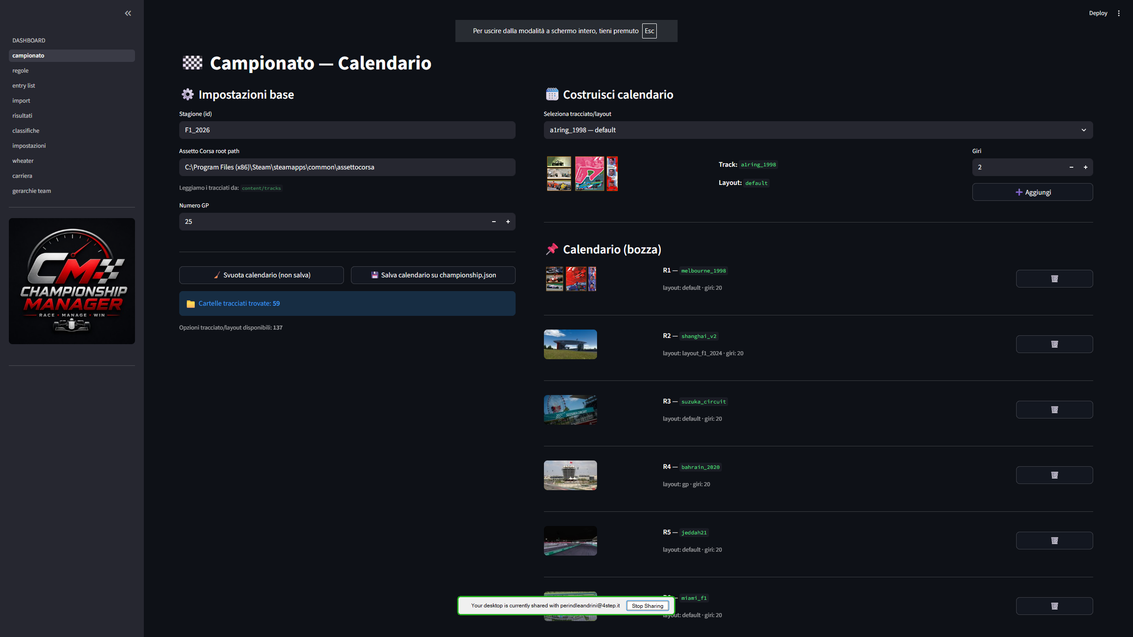The width and height of the screenshot is (1133, 637).
Task: Increase Numero GP with plus
Action: coord(508,222)
